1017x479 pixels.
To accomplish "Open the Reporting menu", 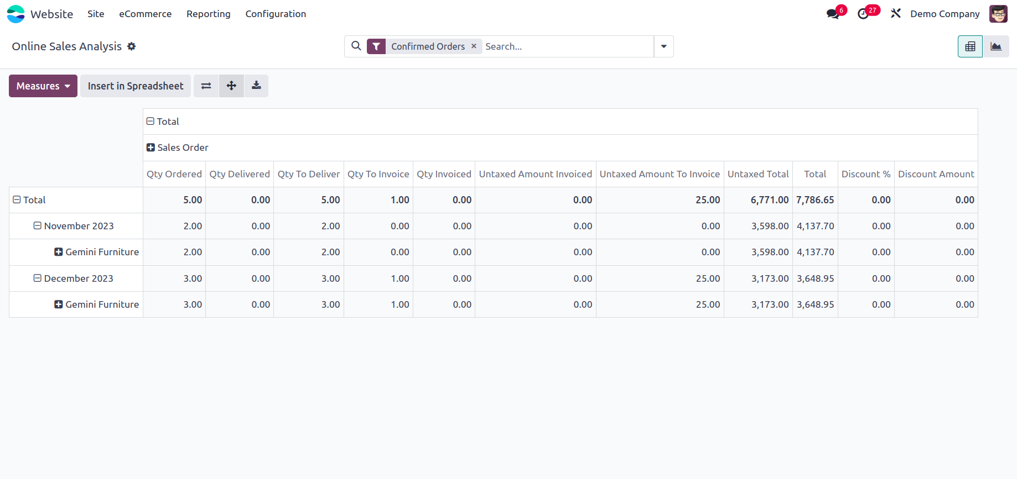I will point(208,14).
